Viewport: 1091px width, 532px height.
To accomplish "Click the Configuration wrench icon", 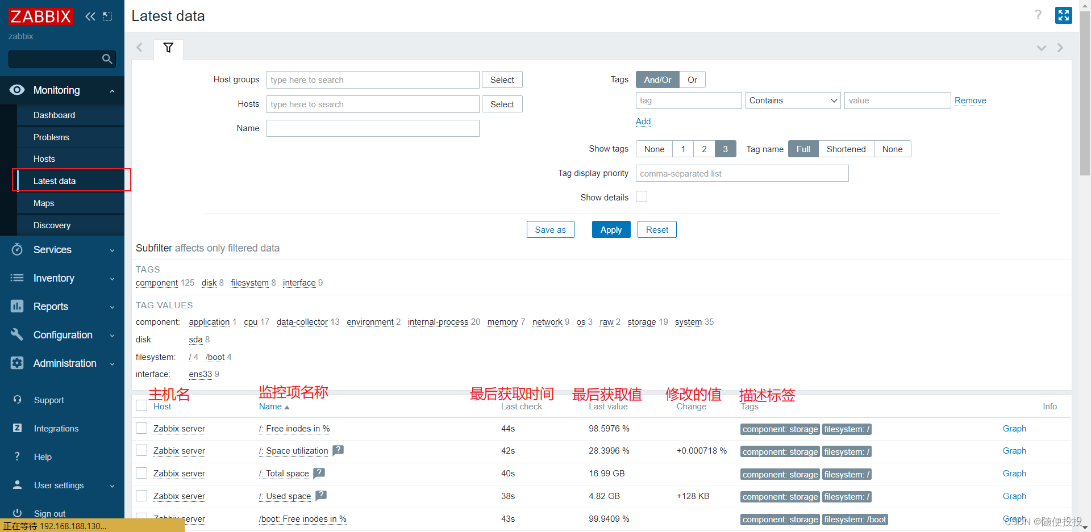I will (17, 334).
